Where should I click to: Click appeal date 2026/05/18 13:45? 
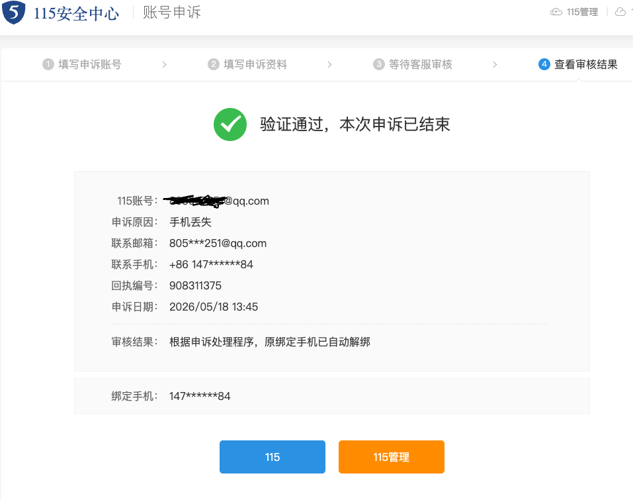pyautogui.click(x=214, y=307)
